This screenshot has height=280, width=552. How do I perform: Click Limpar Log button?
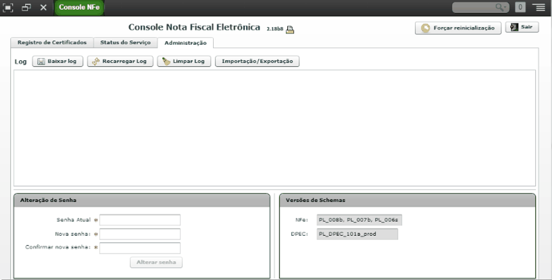pyautogui.click(x=184, y=61)
